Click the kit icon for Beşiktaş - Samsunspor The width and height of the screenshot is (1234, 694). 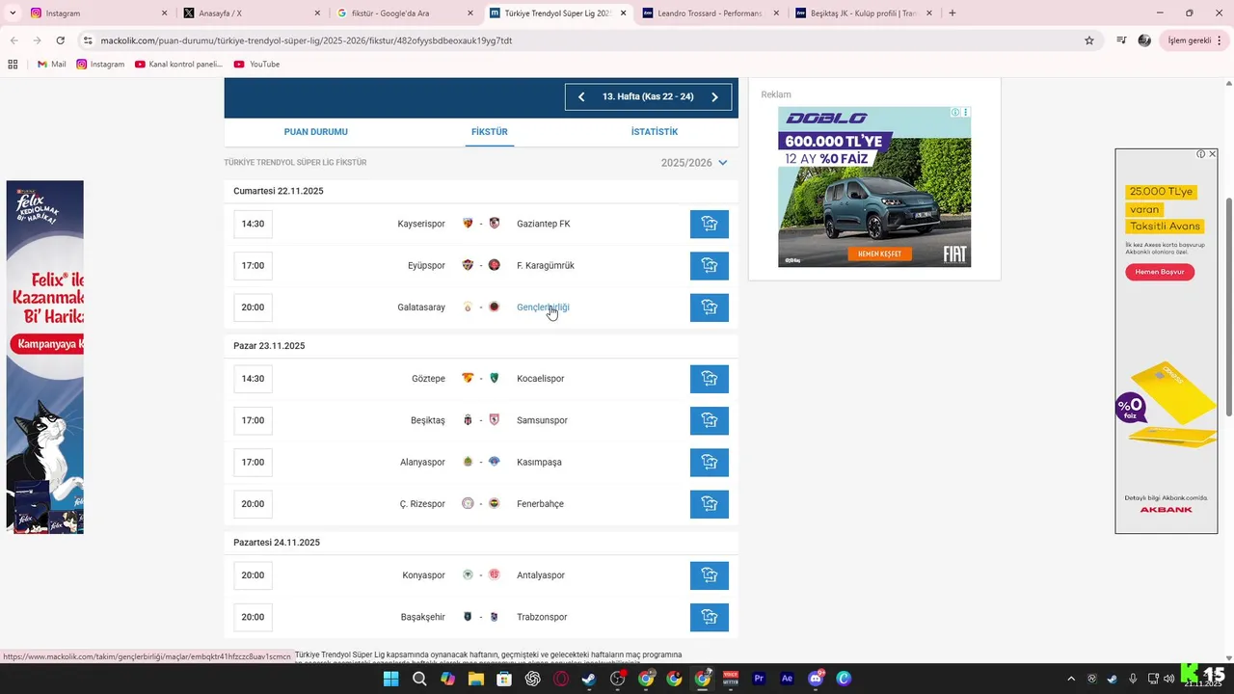[710, 420]
